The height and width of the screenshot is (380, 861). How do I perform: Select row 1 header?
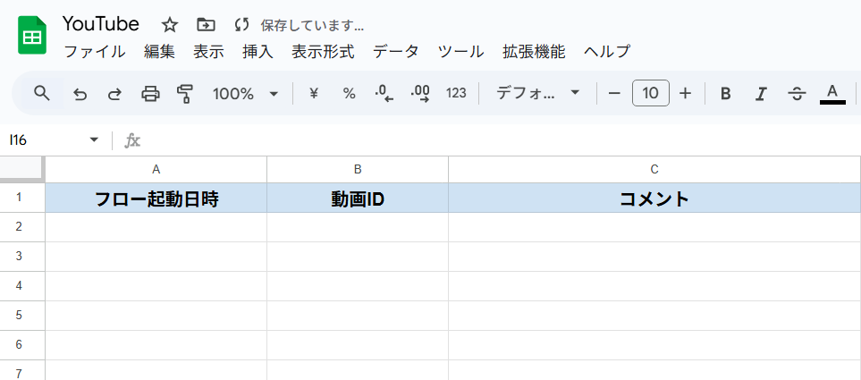22,198
